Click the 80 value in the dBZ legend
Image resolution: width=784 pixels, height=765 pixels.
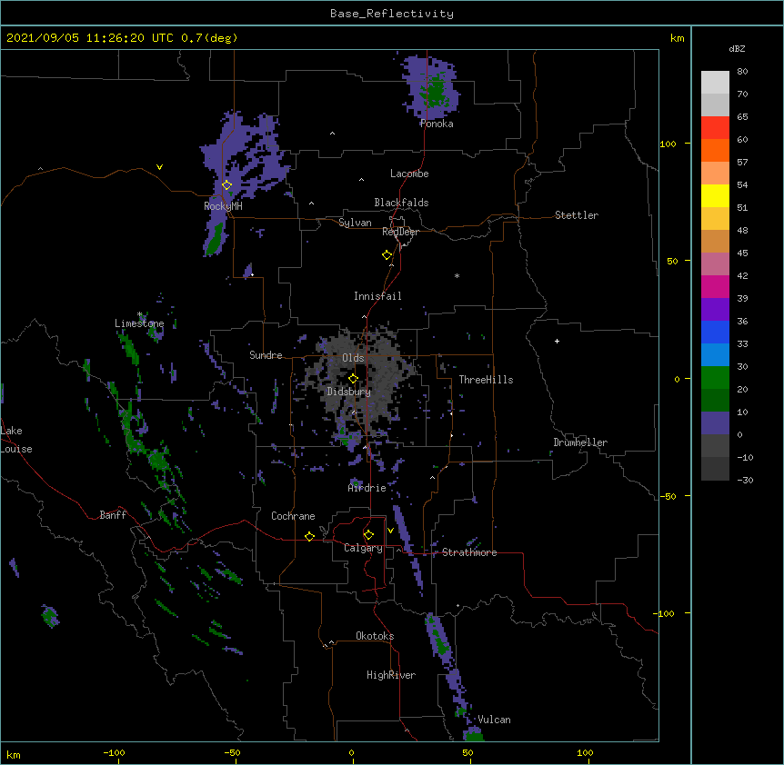[x=742, y=72]
